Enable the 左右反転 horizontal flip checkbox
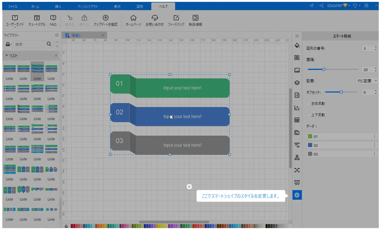This screenshot has width=379, height=229. 308,104
